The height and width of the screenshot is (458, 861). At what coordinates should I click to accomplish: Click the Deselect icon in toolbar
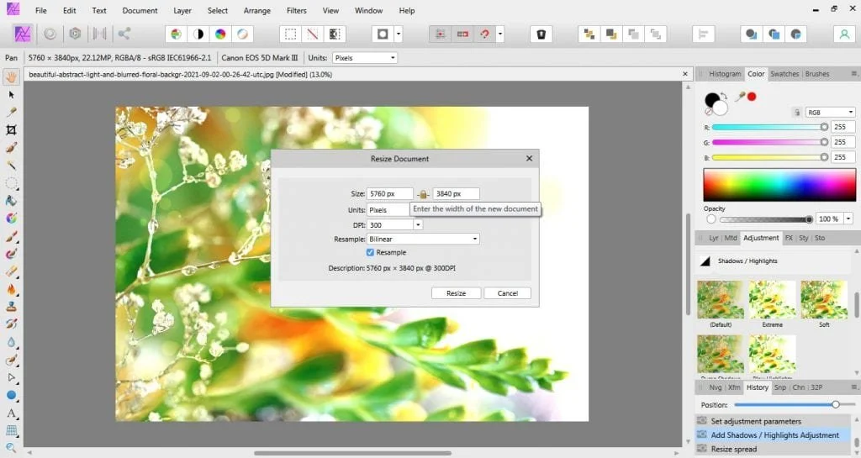click(x=313, y=34)
